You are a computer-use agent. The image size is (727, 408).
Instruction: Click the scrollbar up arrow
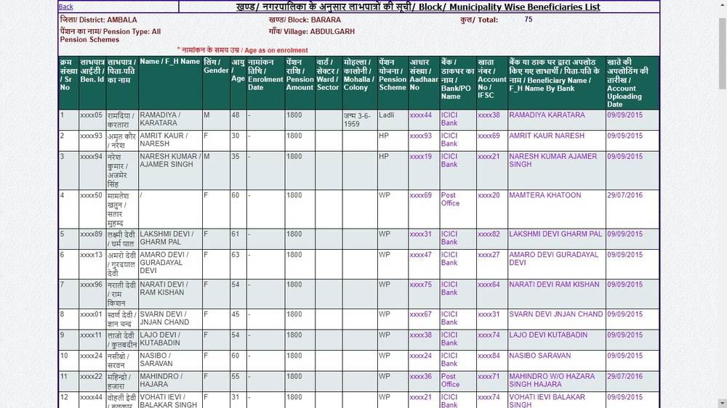click(721, 4)
